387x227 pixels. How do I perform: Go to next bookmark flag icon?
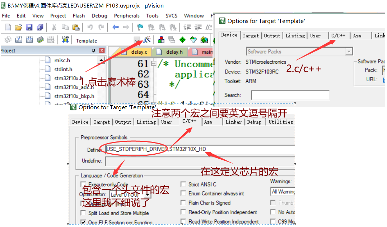162,27
